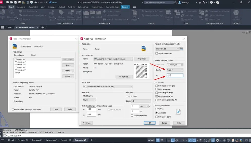
Task: Open the Paper size dropdown
Action: 108,87
